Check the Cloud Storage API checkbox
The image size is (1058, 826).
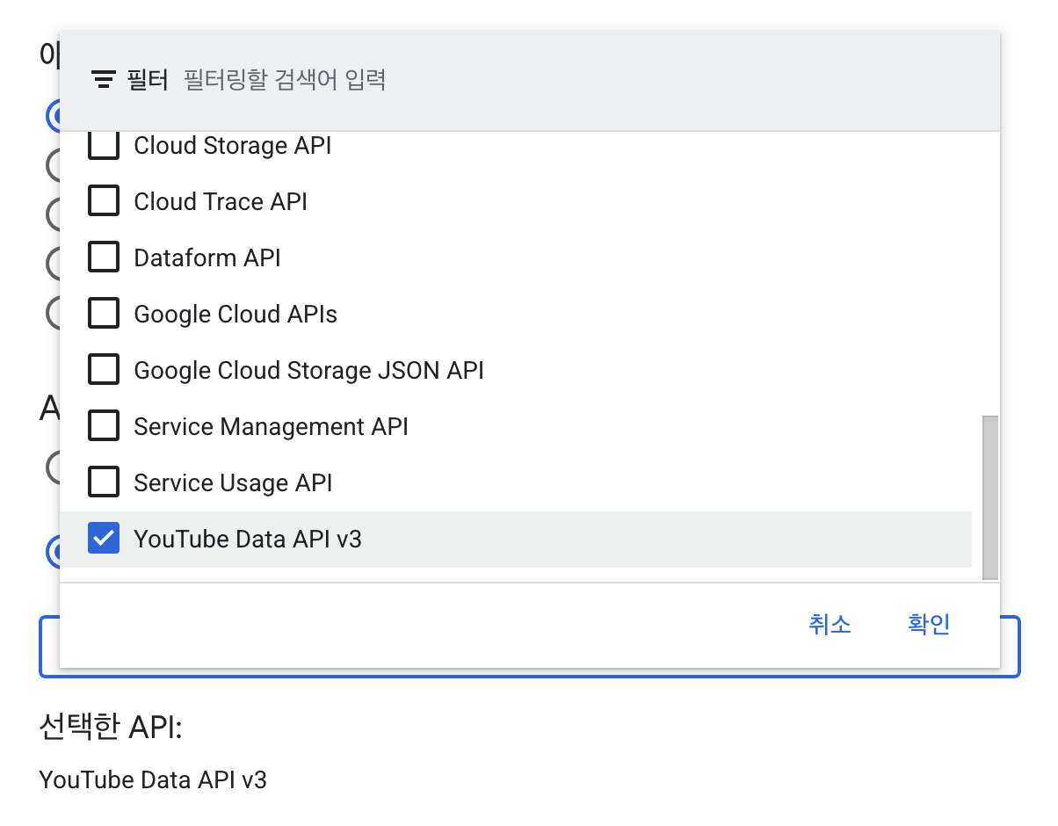click(104, 146)
